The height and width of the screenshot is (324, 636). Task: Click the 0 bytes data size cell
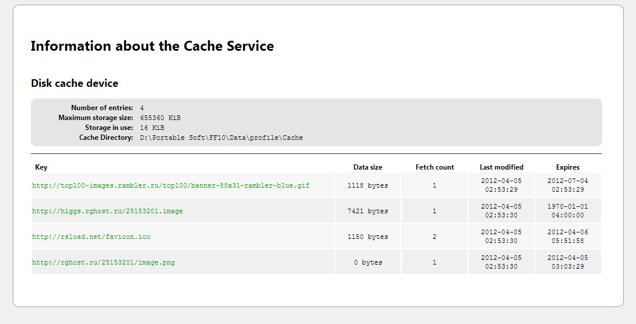(x=368, y=263)
